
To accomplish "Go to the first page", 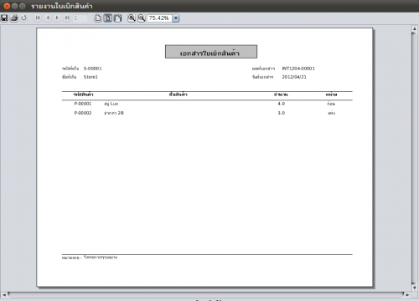I will pyautogui.click(x=38, y=18).
